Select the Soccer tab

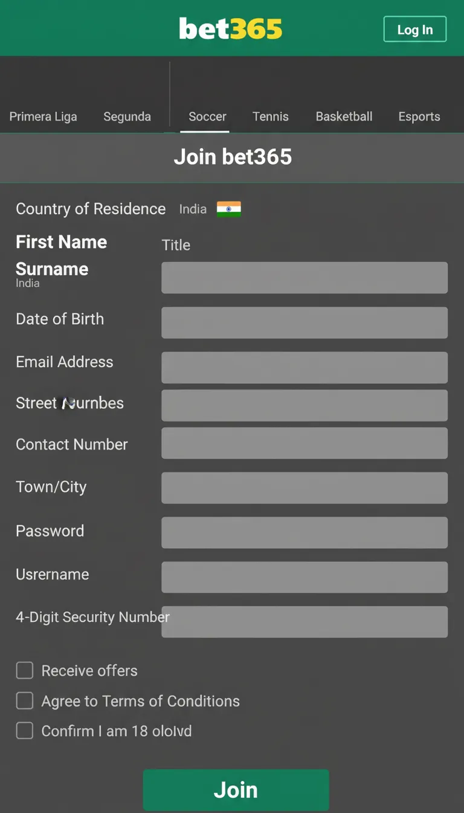point(207,117)
